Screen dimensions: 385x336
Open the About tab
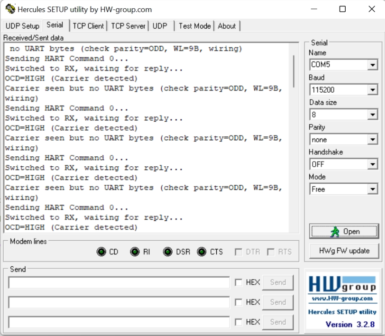click(227, 26)
